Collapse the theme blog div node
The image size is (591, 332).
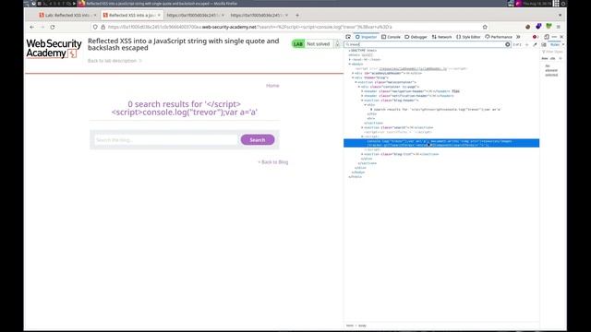pos(353,77)
